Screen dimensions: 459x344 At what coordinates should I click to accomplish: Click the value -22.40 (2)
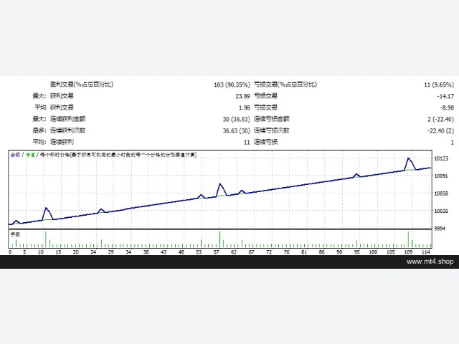tap(440, 130)
